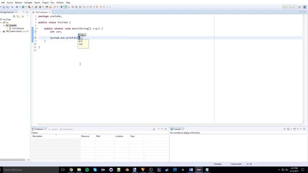
Task: Open the New Java Class dropdown arrow
Action: pos(43,7)
